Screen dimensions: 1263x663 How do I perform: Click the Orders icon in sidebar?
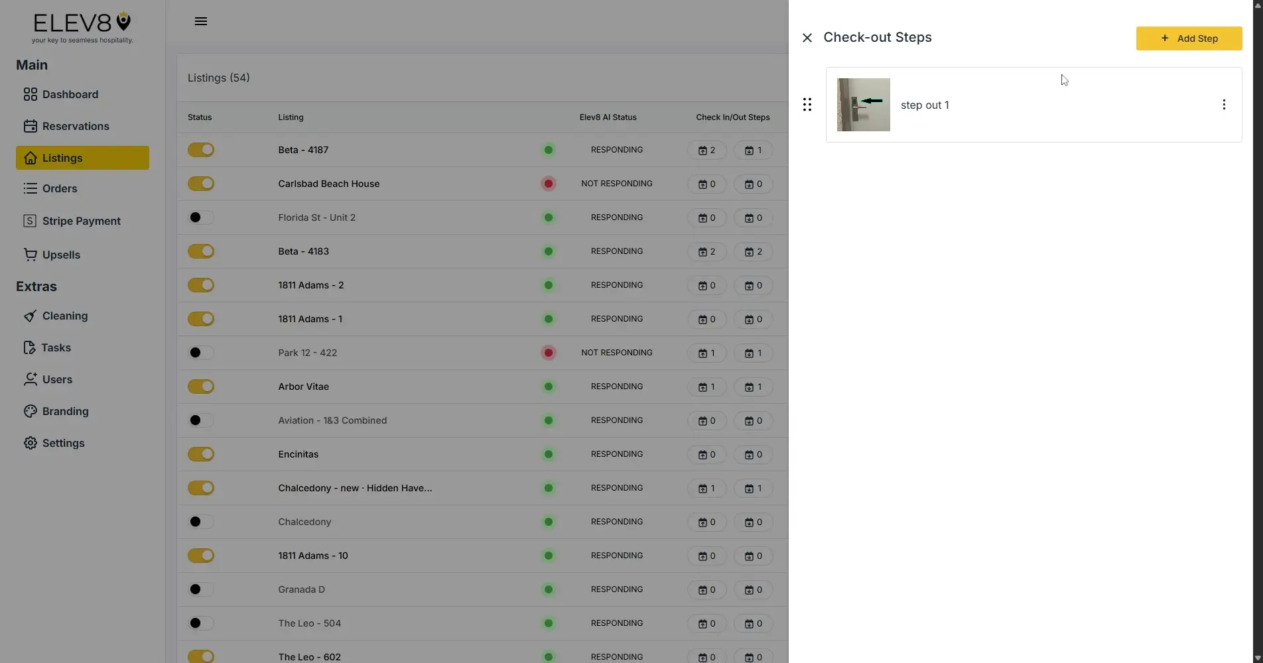(x=31, y=188)
